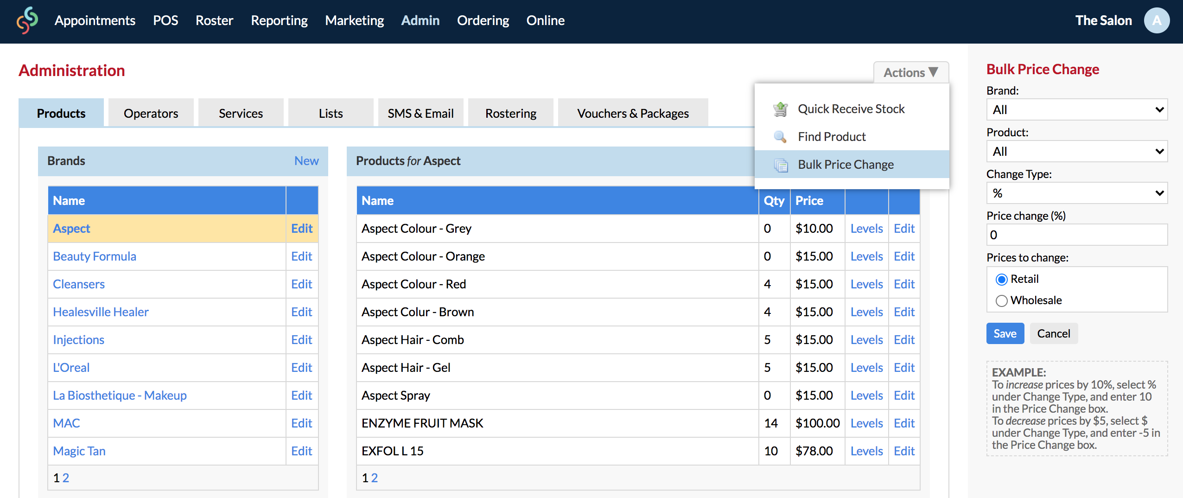Screen dimensions: 1183x498
Task: Click the Bulk Price Change pages icon
Action: pyautogui.click(x=781, y=165)
